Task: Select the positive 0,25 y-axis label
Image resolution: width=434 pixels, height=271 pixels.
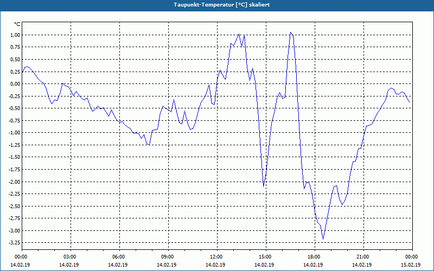Action: click(x=15, y=72)
